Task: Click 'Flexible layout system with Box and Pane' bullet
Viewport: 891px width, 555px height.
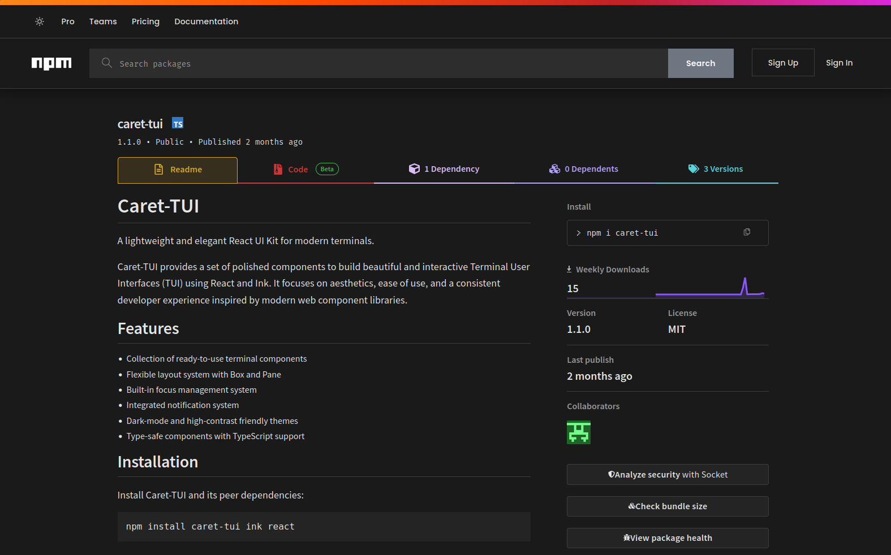Action: (x=204, y=375)
